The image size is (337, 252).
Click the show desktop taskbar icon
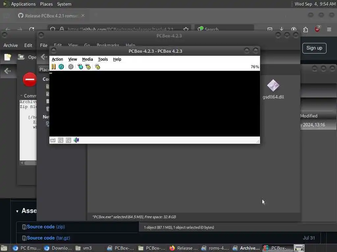[4, 248]
